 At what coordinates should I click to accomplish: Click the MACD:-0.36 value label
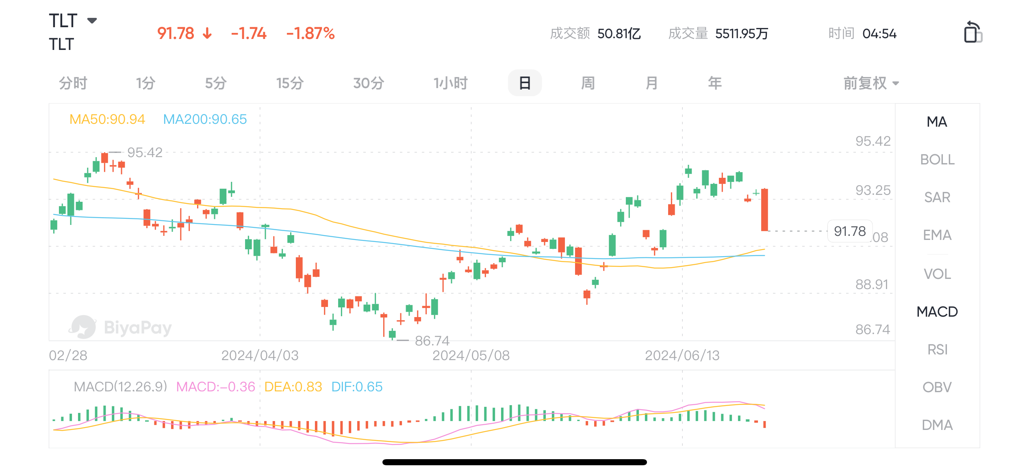(216, 386)
